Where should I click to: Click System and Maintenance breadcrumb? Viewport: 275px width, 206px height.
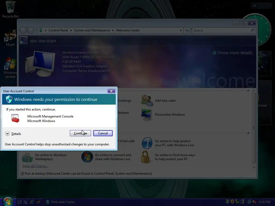click(92, 30)
